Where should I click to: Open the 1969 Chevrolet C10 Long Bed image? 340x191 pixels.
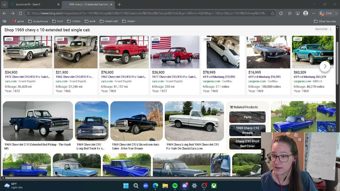point(92,121)
